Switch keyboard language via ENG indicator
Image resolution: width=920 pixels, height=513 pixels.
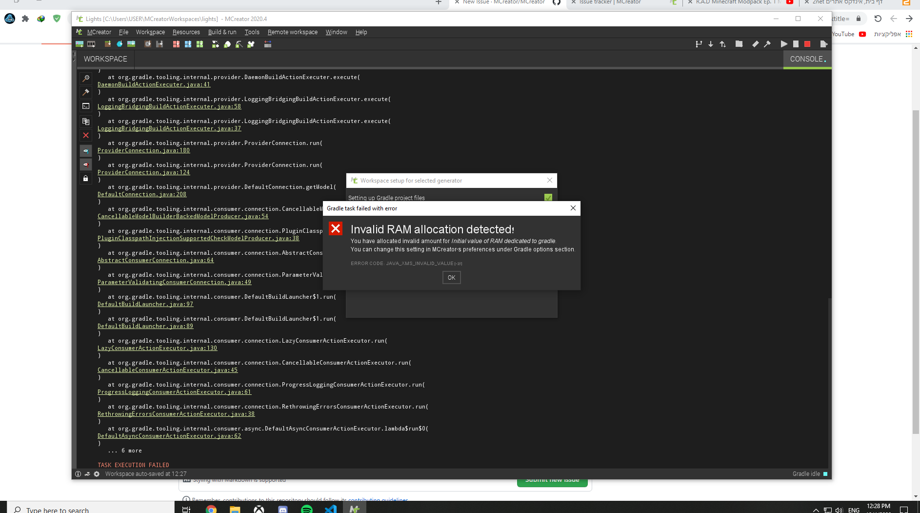click(x=854, y=509)
